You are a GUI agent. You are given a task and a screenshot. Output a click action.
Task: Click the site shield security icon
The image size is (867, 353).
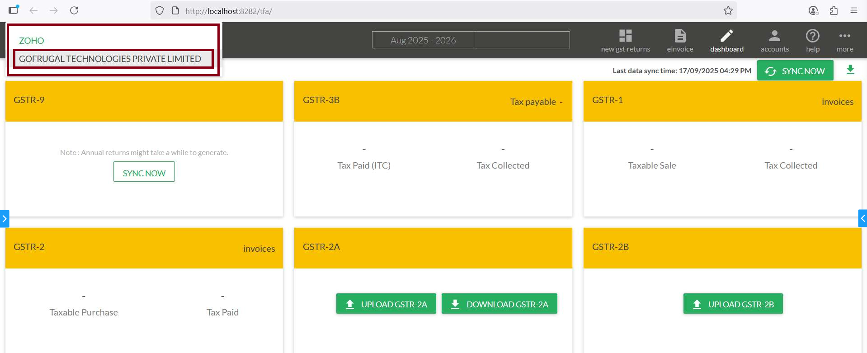coord(160,10)
